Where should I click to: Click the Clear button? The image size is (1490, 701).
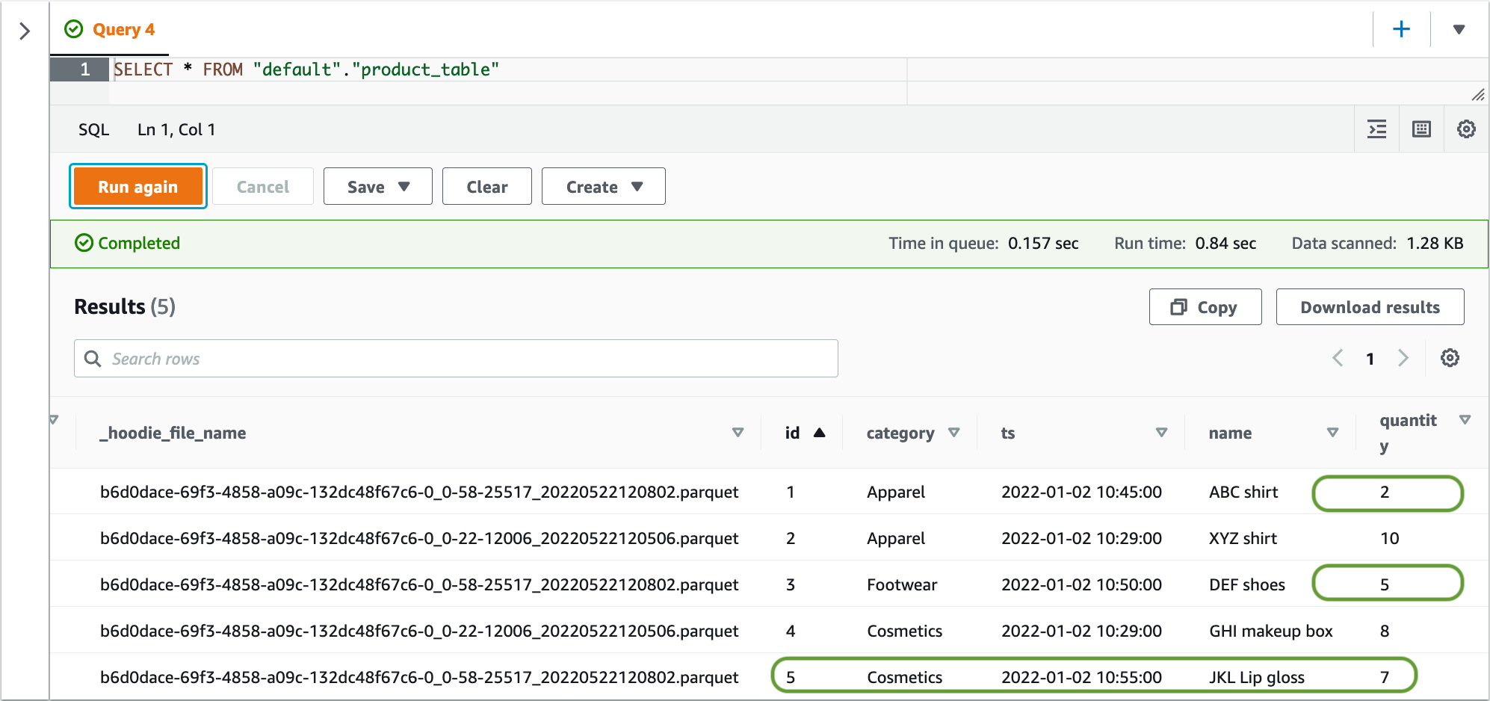(486, 187)
